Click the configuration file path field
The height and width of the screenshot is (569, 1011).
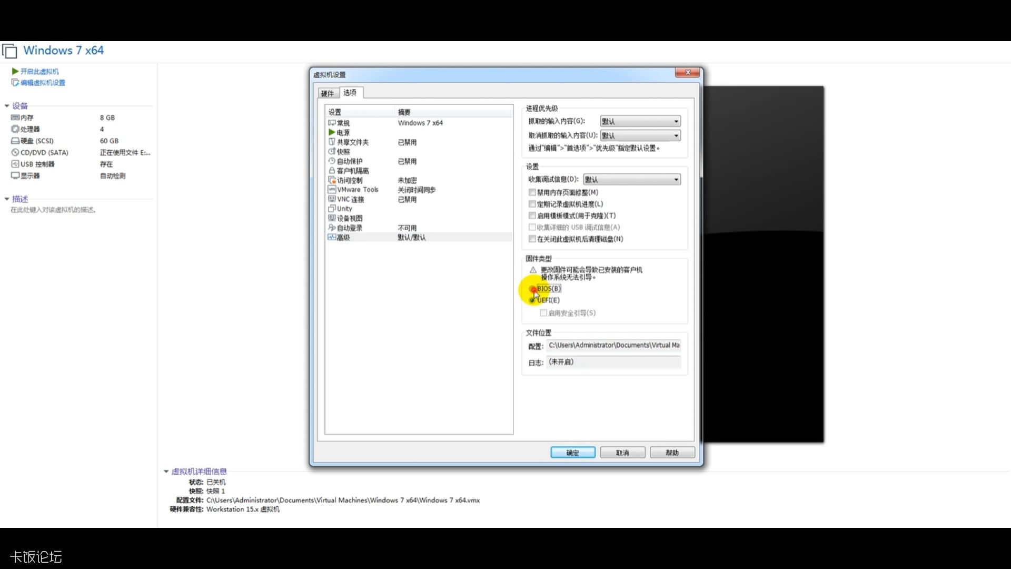click(x=613, y=346)
